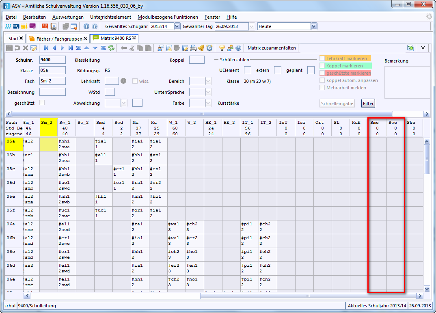Click the gray Lehrkraft info circle

click(x=123, y=81)
